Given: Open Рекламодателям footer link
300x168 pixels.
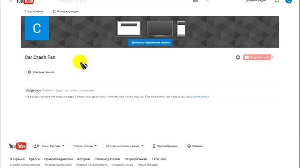Looking at the screenshot, I should point(107,159).
